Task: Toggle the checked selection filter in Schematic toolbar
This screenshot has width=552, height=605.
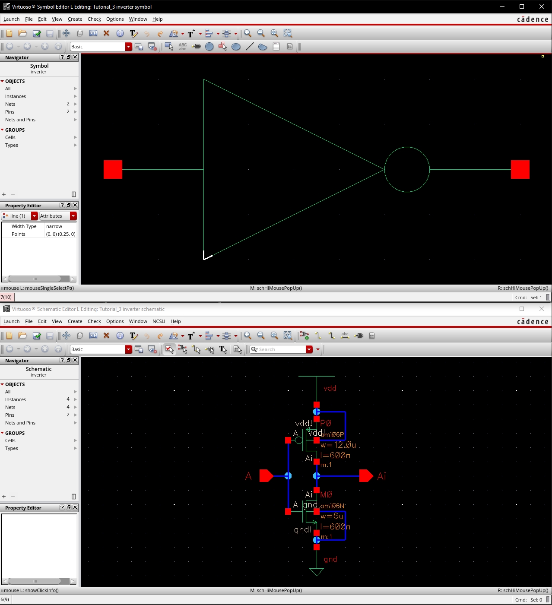Action: click(169, 349)
